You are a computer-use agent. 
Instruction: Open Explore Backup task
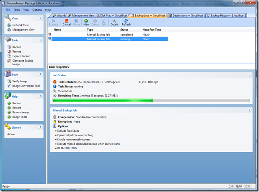point(21,56)
